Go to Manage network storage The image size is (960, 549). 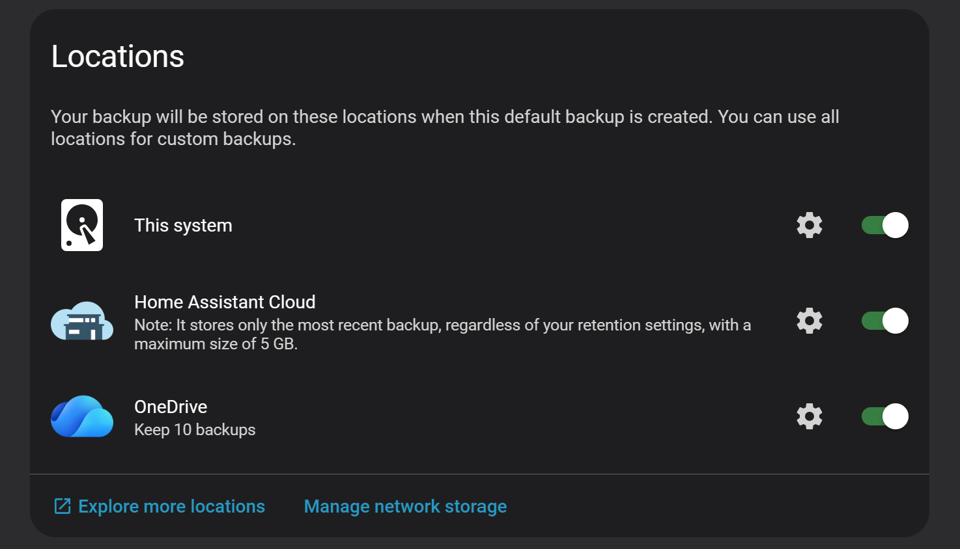pos(405,506)
